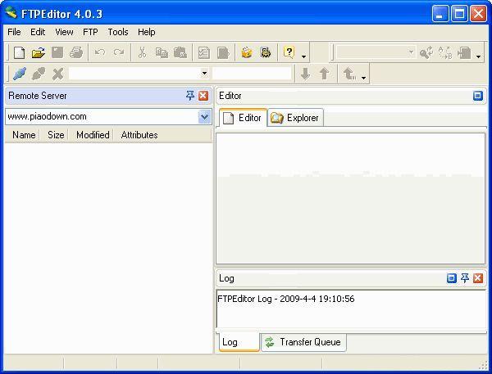This screenshot has height=374, width=492.
Task: Expand the Help icon dropdown arrow
Action: click(303, 56)
